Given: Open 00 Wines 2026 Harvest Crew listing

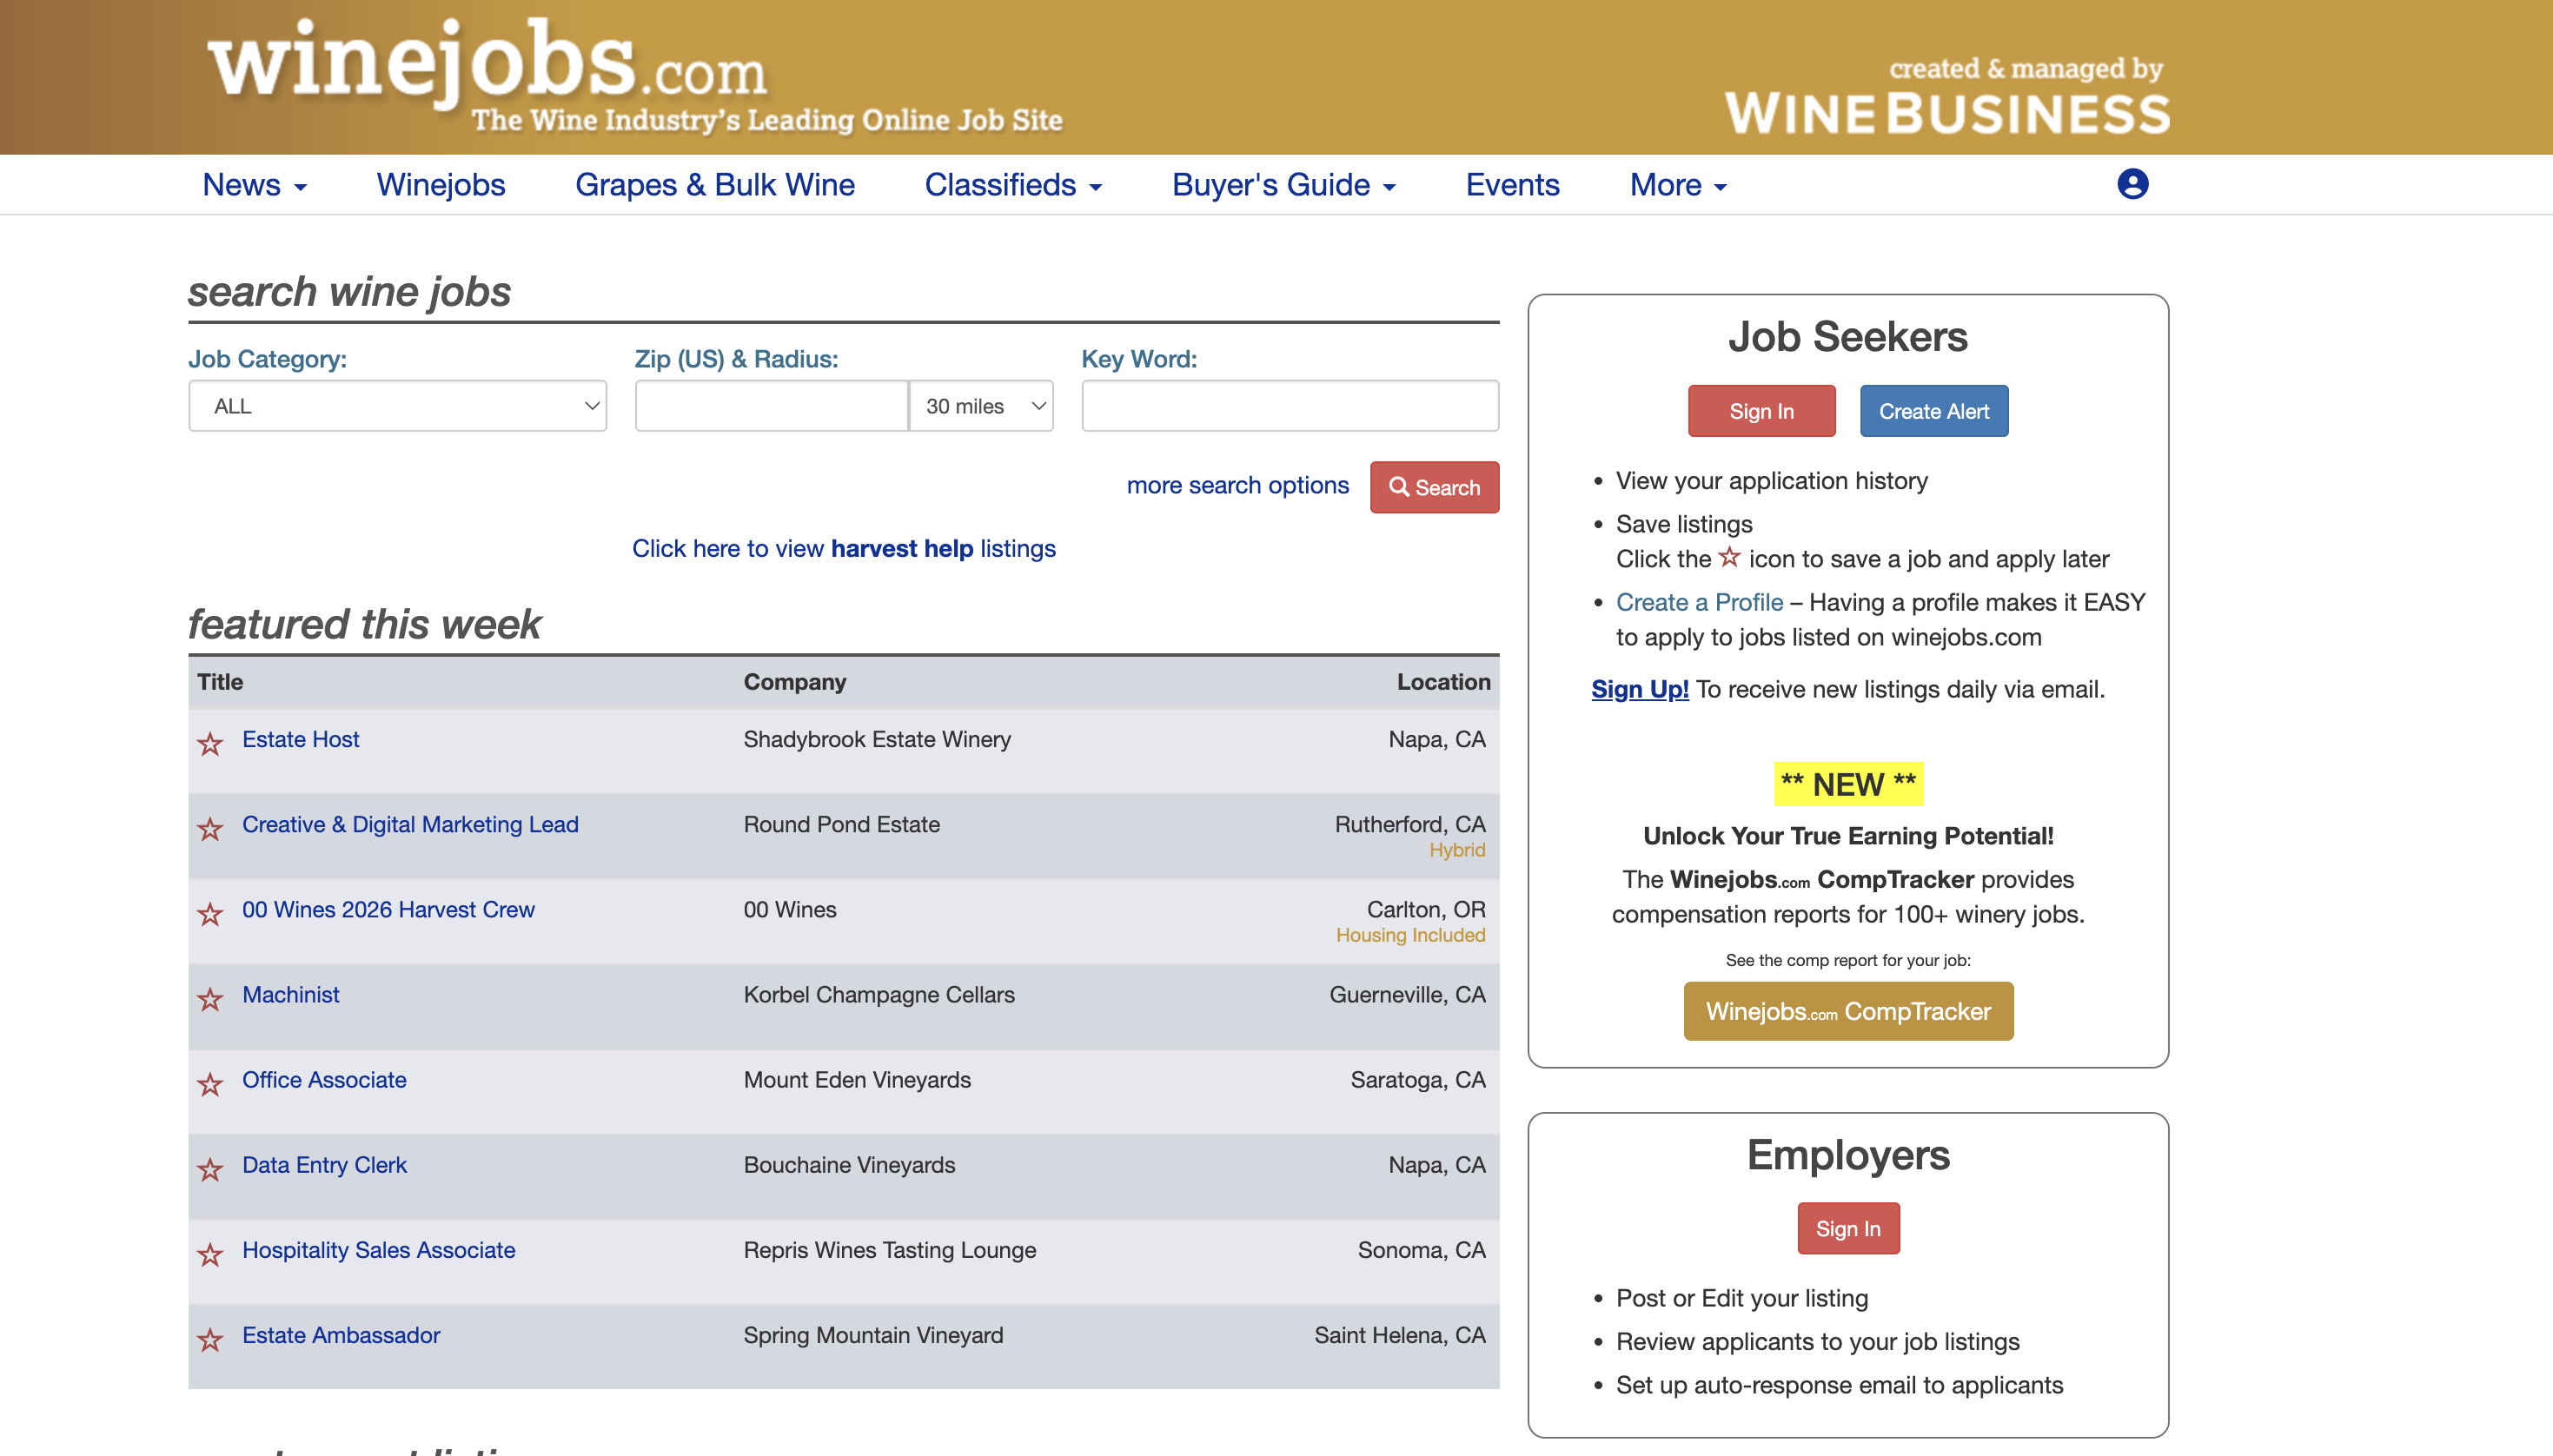Looking at the screenshot, I should 388,909.
